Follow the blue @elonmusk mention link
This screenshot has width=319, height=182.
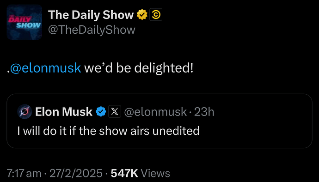click(46, 68)
